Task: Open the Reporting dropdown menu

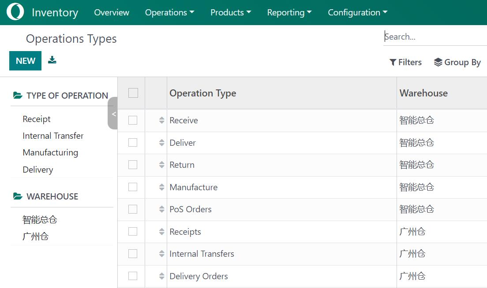Action: point(289,12)
